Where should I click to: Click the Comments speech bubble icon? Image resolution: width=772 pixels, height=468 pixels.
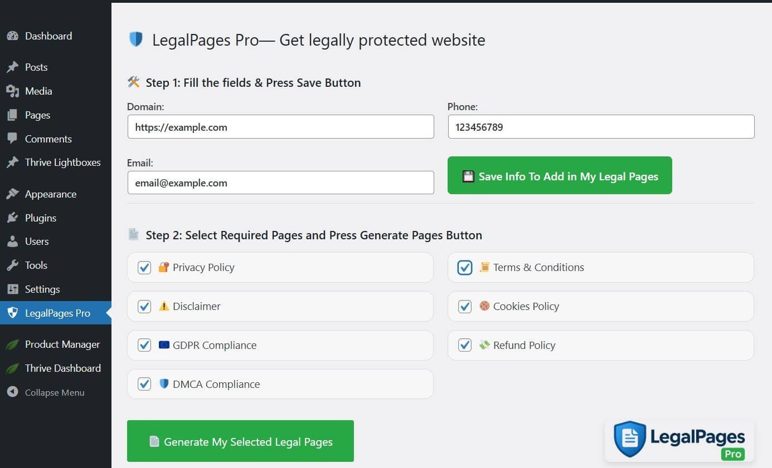point(13,139)
